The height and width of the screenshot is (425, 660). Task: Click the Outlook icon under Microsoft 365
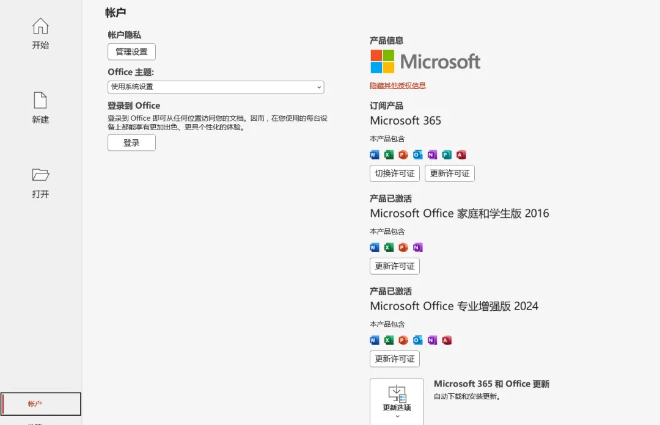coord(417,155)
